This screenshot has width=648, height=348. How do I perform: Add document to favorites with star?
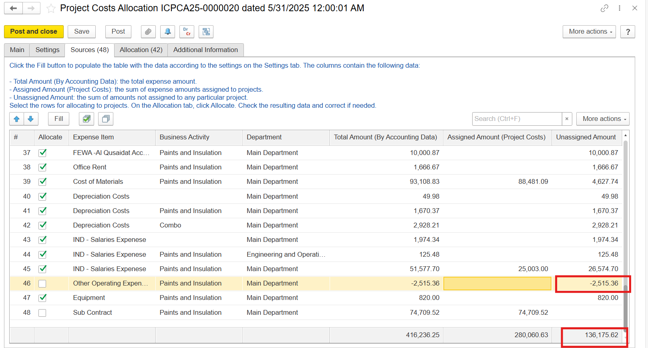pyautogui.click(x=51, y=8)
